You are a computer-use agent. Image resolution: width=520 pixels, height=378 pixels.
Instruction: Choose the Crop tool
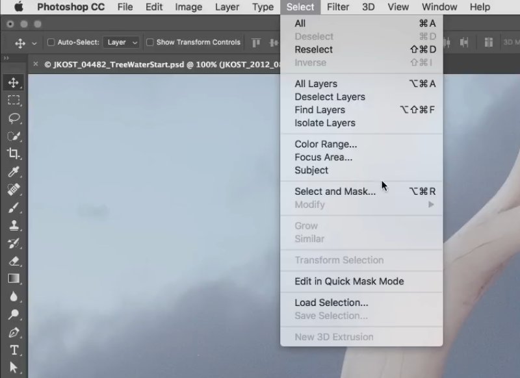[x=14, y=154]
